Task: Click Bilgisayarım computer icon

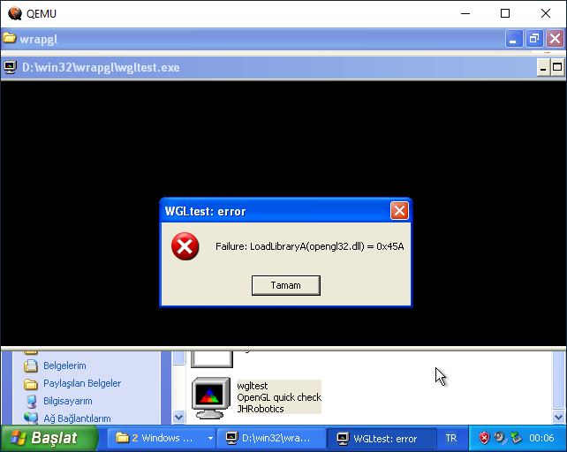Action: click(x=32, y=402)
